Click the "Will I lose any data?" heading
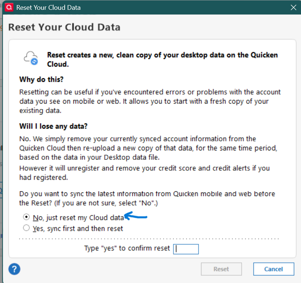 click(54, 126)
